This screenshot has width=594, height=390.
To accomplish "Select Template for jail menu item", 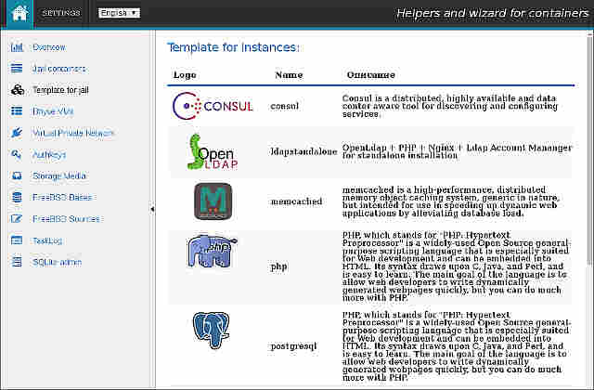I will [60, 90].
